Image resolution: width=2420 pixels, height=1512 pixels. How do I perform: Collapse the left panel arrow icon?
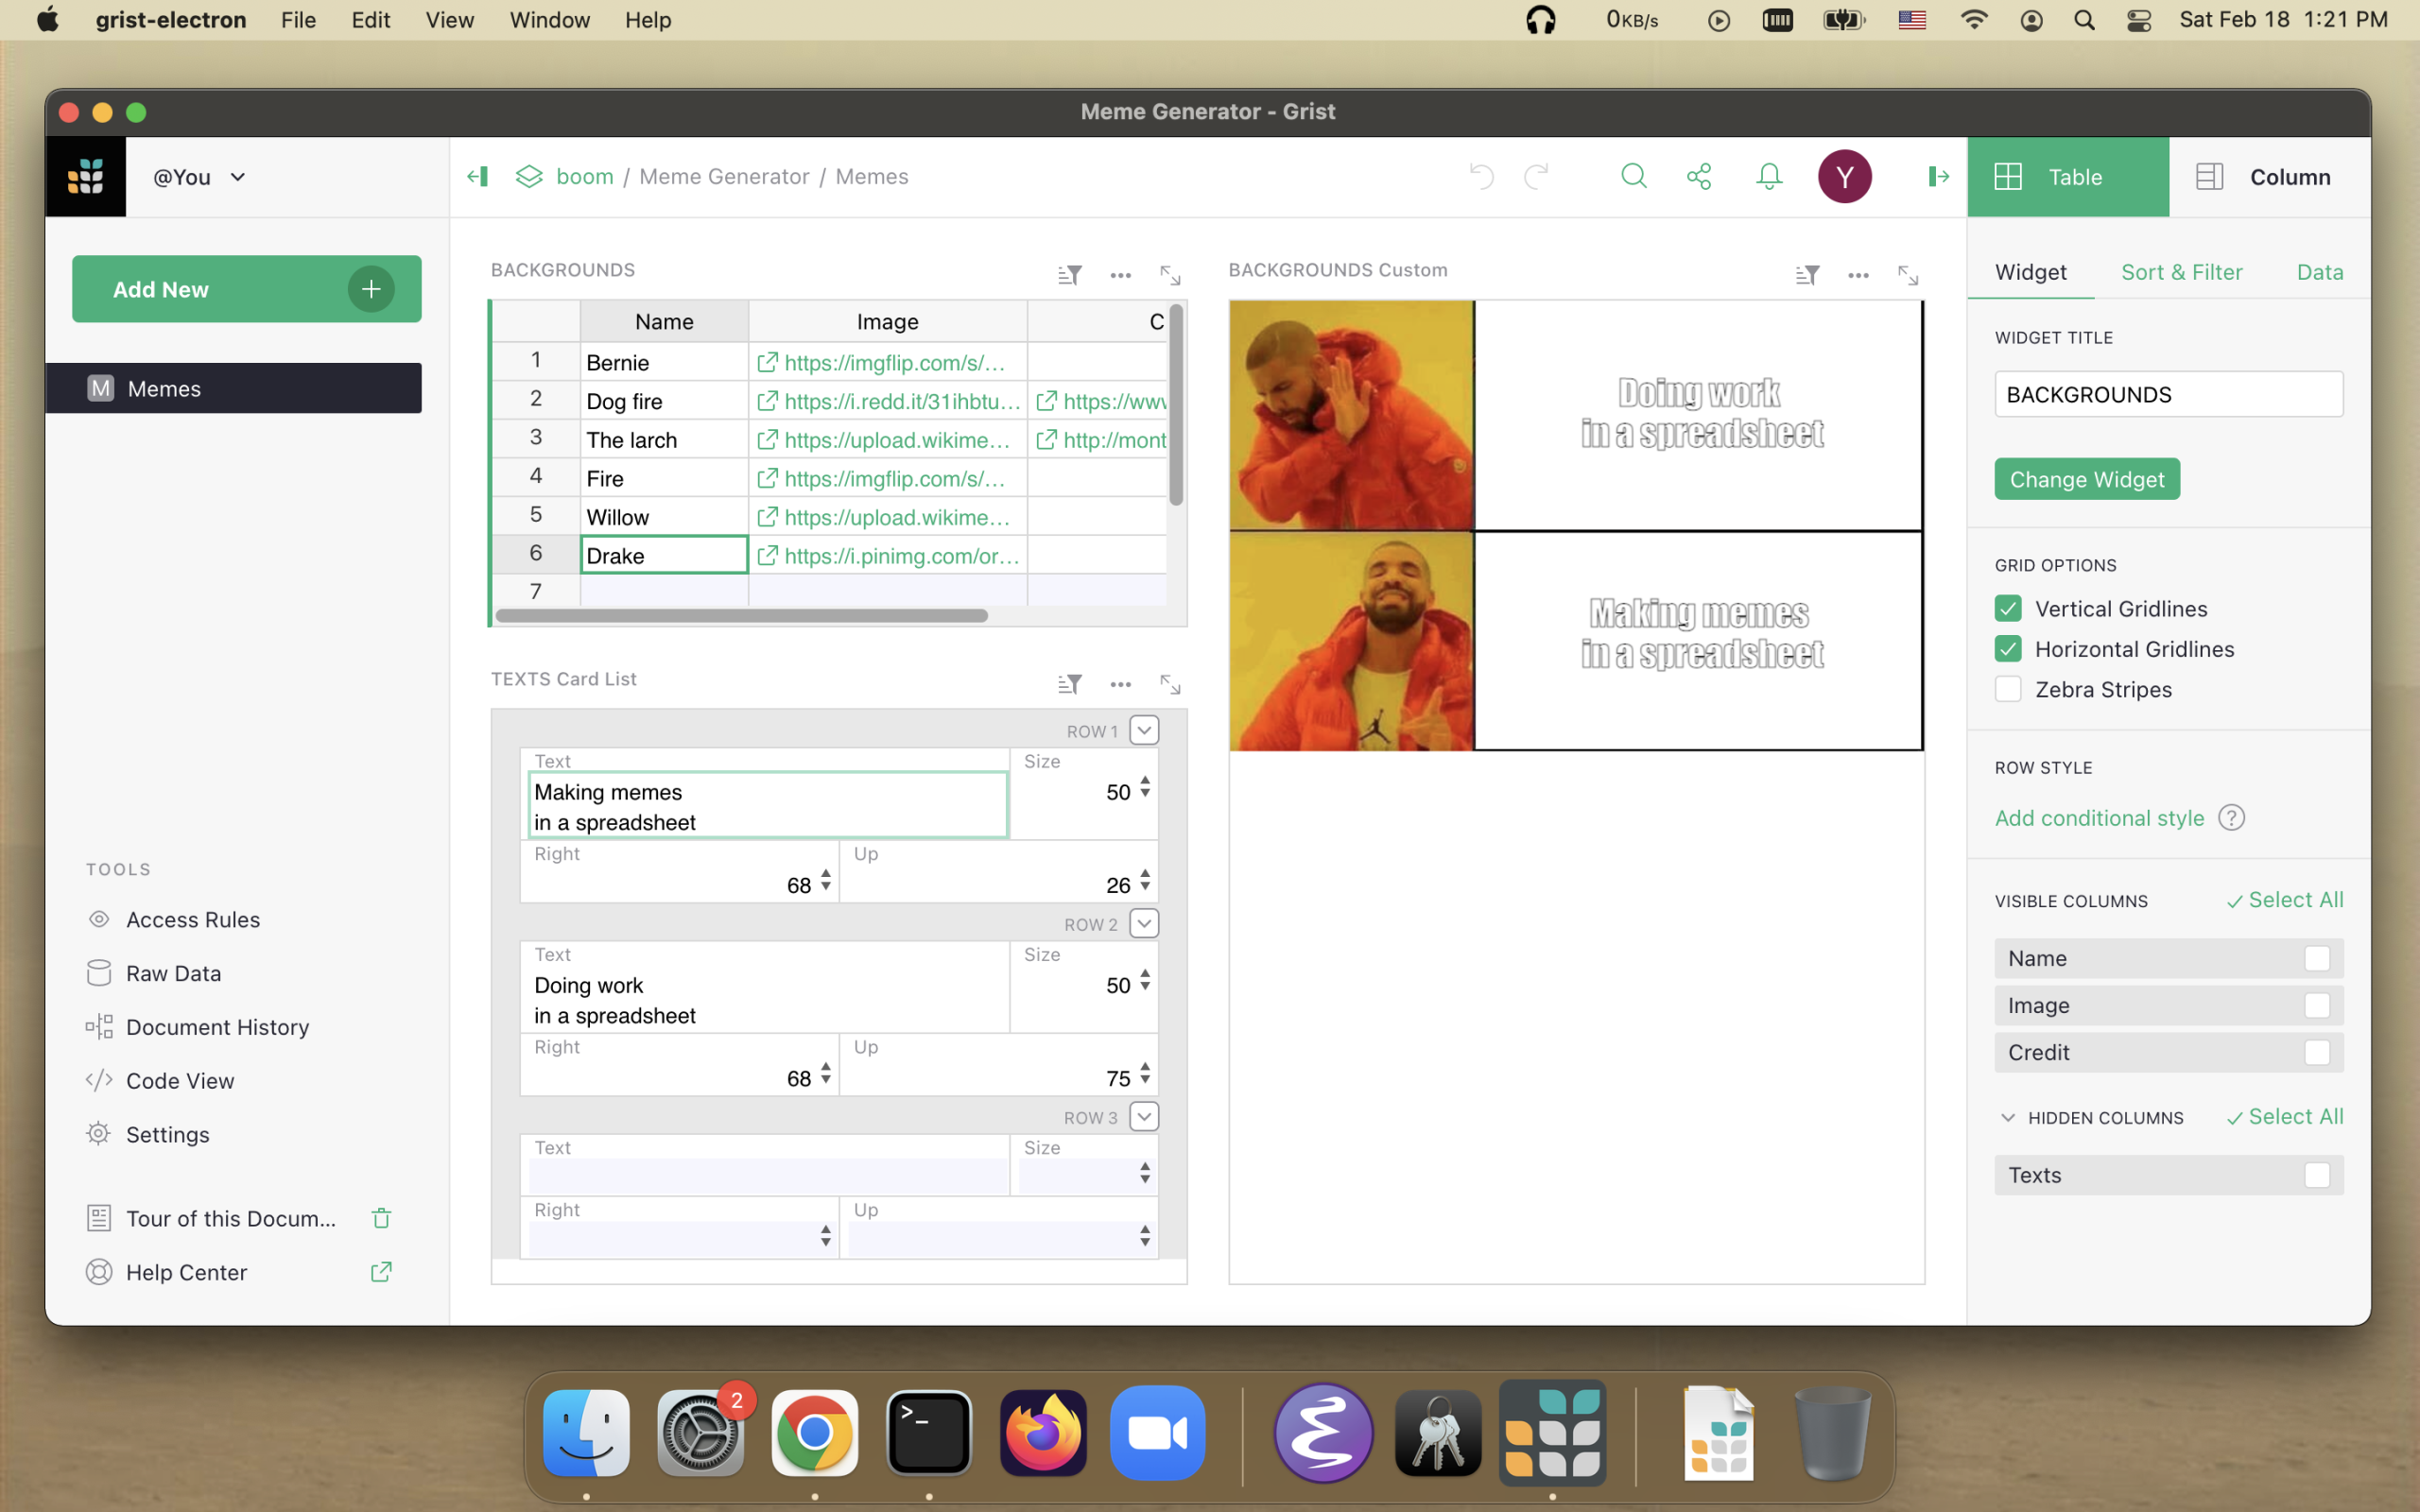[x=478, y=177]
